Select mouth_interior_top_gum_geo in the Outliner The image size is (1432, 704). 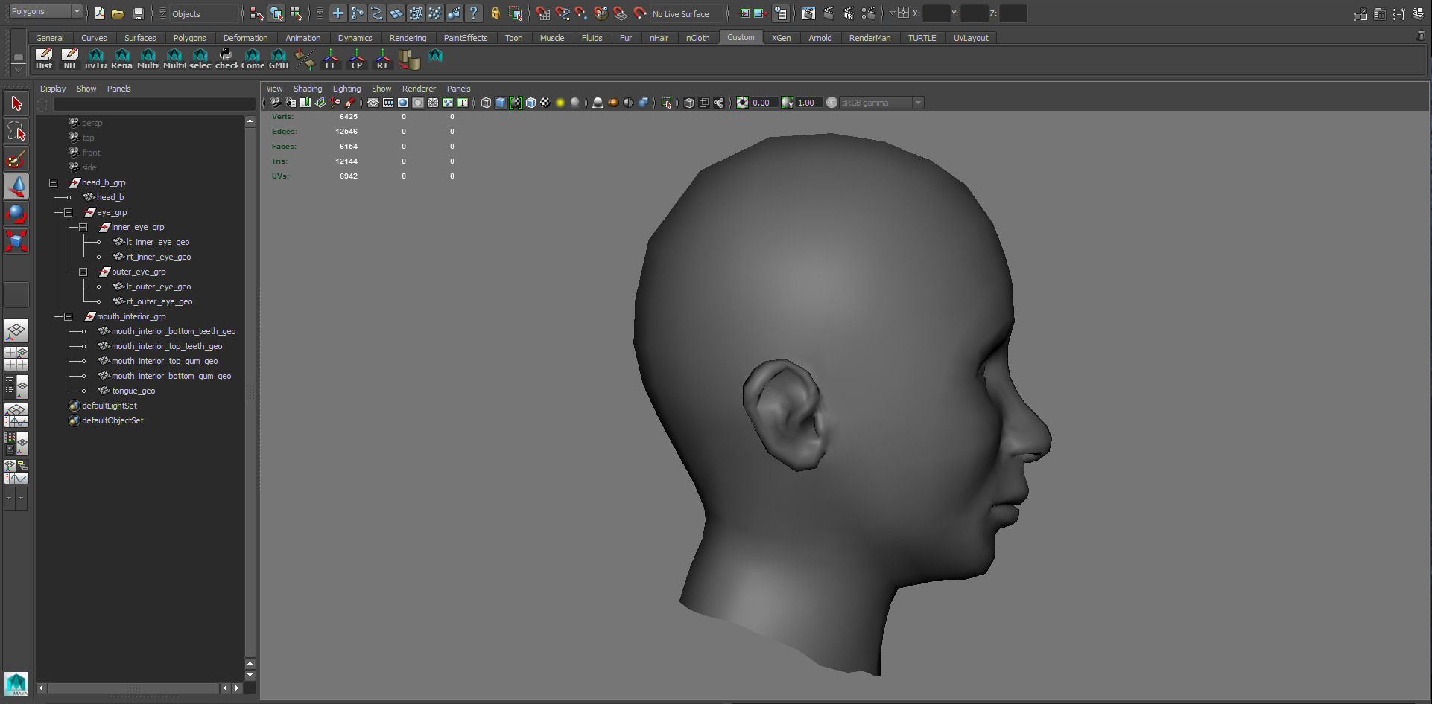click(x=165, y=361)
